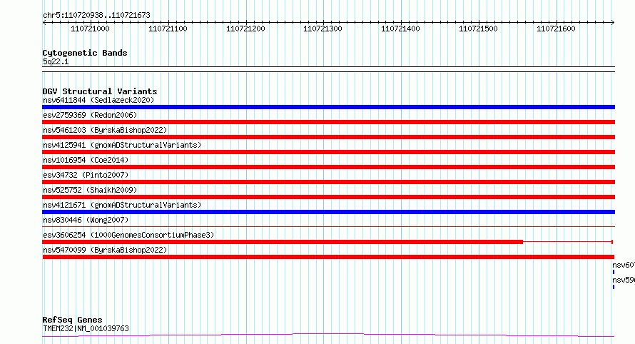Viewport: 635px width, 344px height.
Task: Click the thin red line under nsv830446
Action: coord(328,227)
